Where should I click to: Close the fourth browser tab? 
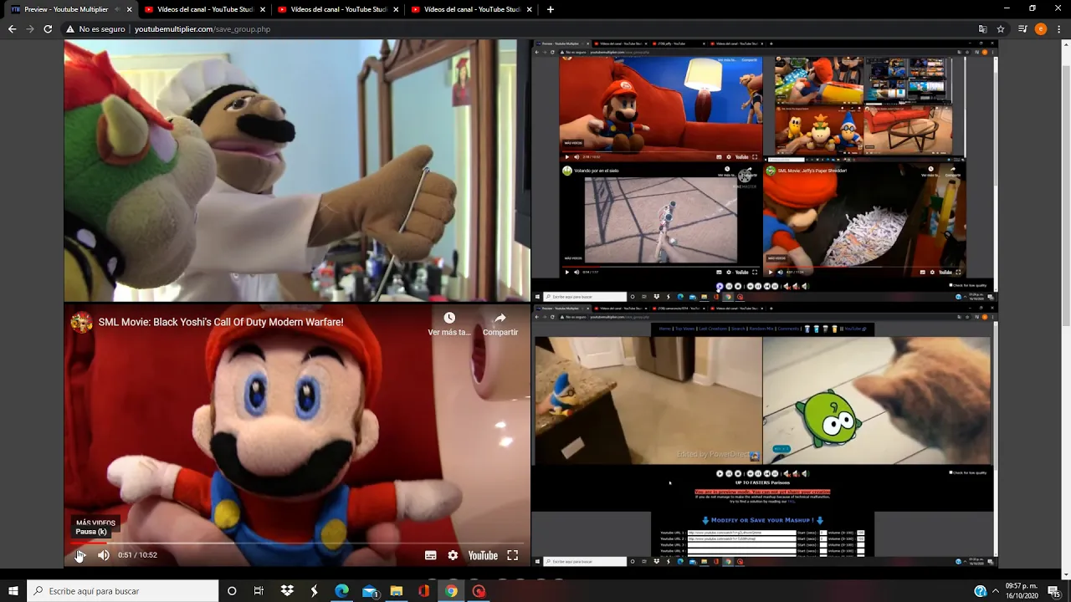coord(529,9)
